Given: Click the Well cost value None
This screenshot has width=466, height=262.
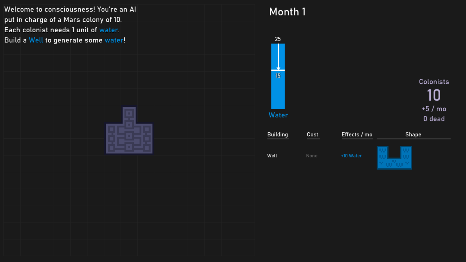Looking at the screenshot, I should click(x=312, y=156).
